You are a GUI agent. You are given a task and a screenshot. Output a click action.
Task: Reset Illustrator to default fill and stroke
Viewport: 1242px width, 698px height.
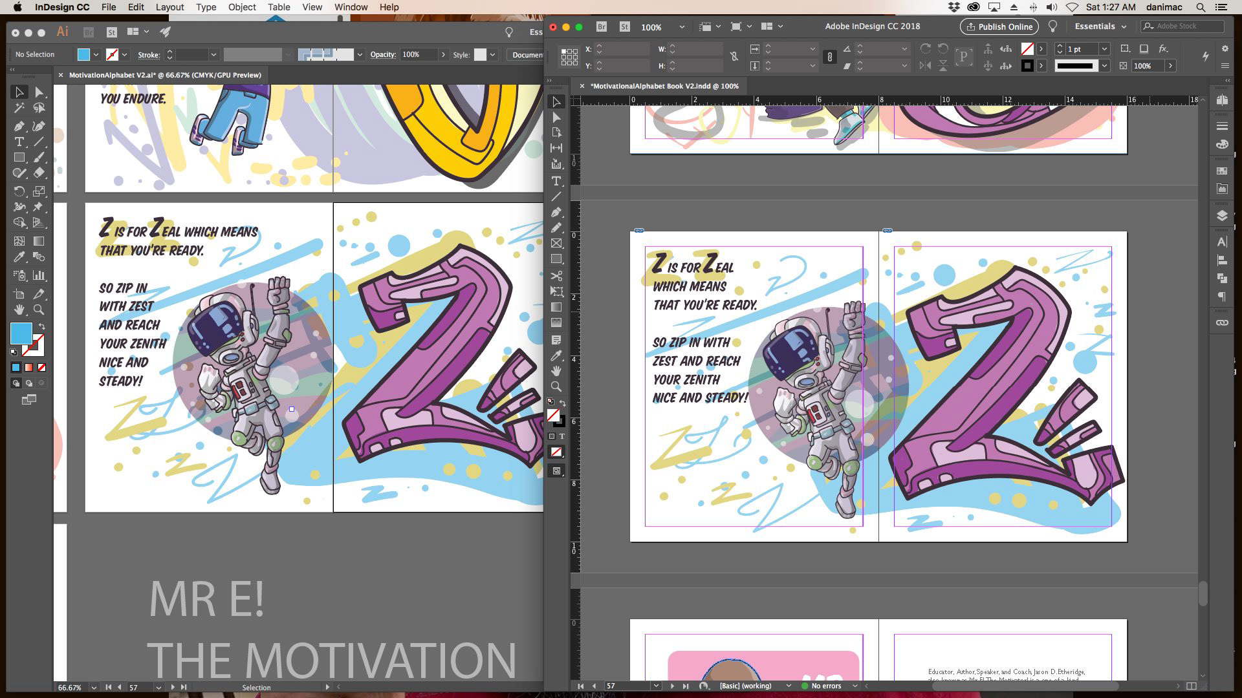14,352
